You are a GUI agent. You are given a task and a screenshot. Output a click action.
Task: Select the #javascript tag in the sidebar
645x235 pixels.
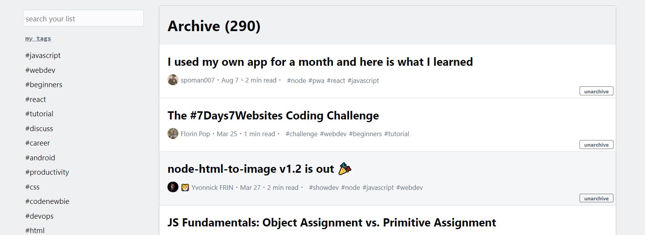tap(43, 55)
